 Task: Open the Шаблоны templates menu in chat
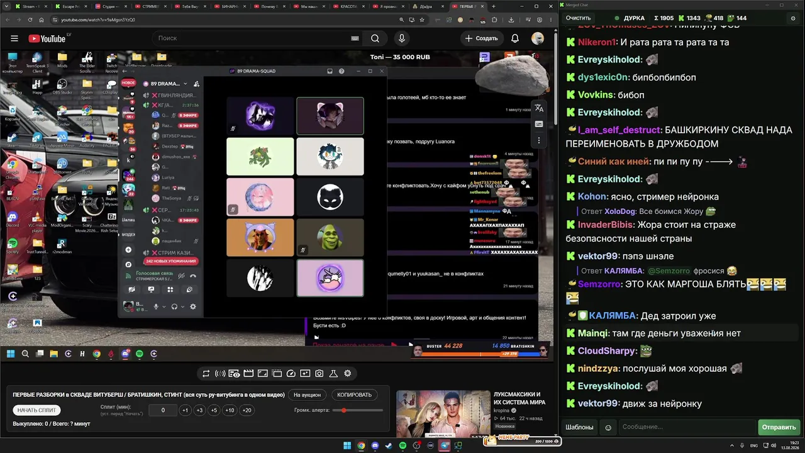[x=579, y=427]
